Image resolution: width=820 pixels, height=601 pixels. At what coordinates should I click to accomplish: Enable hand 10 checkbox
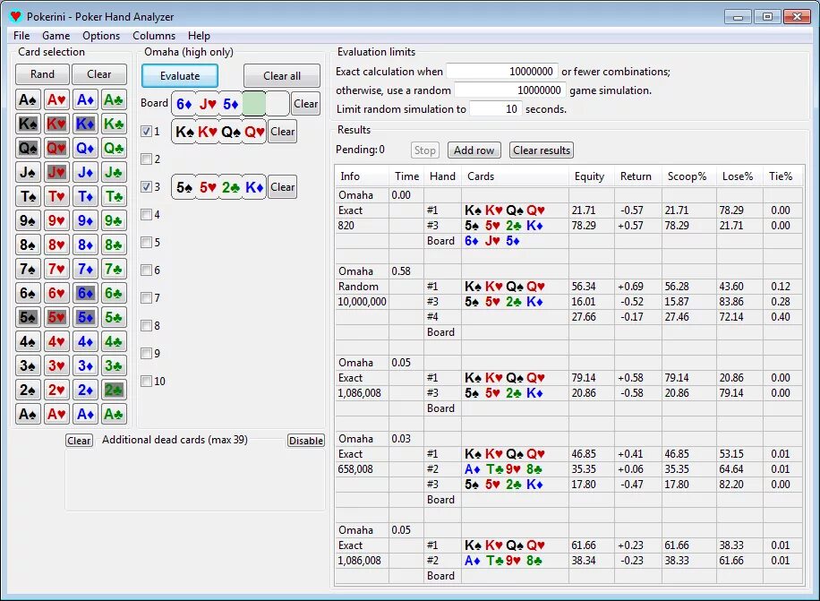tap(147, 381)
